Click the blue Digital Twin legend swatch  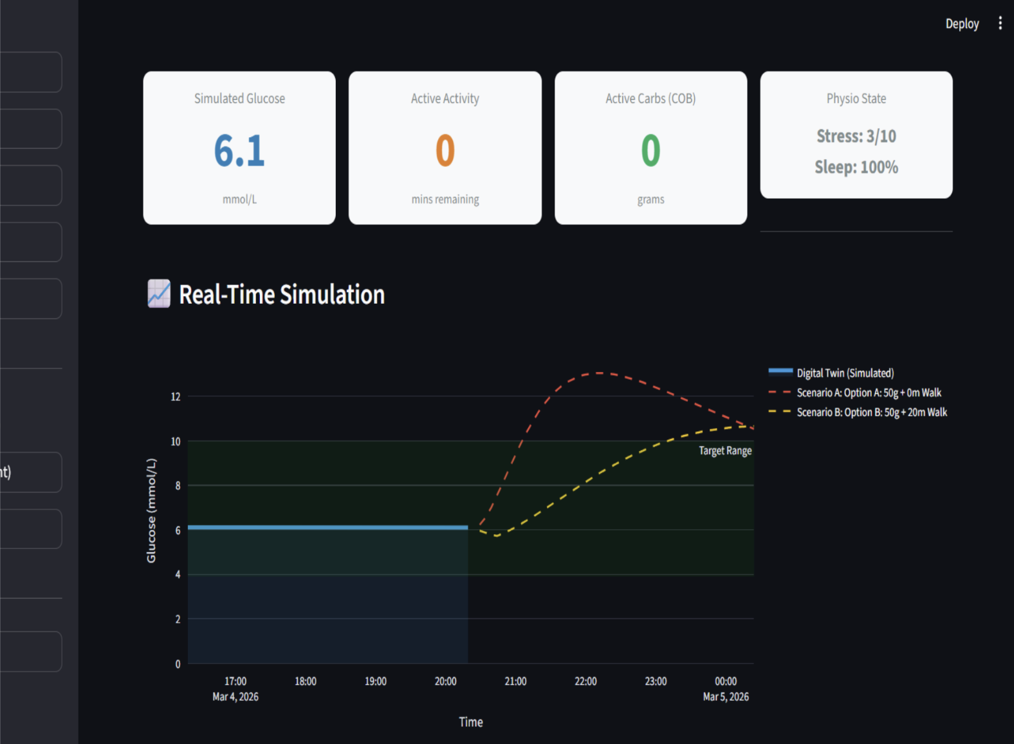tap(780, 371)
